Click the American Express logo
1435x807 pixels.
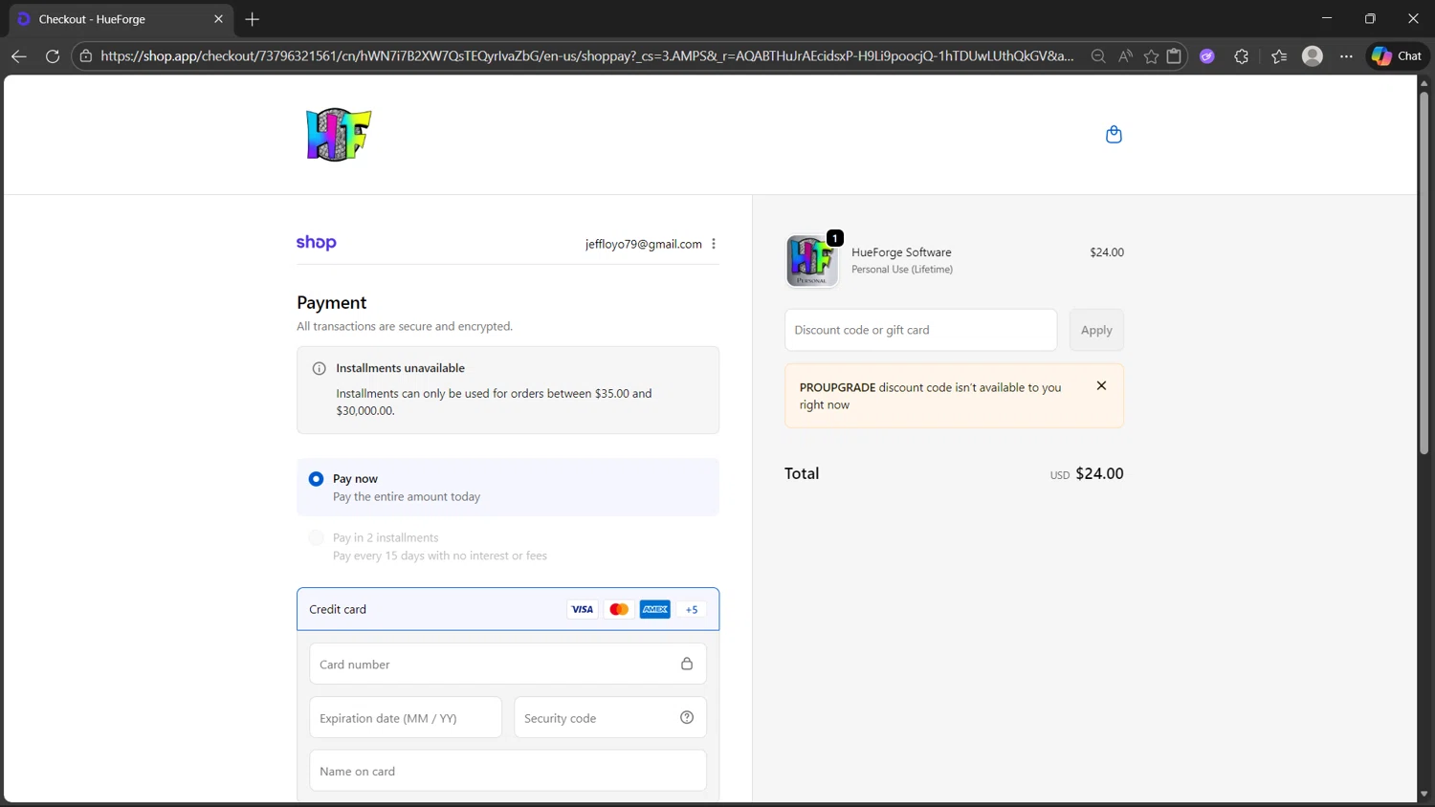click(x=655, y=609)
